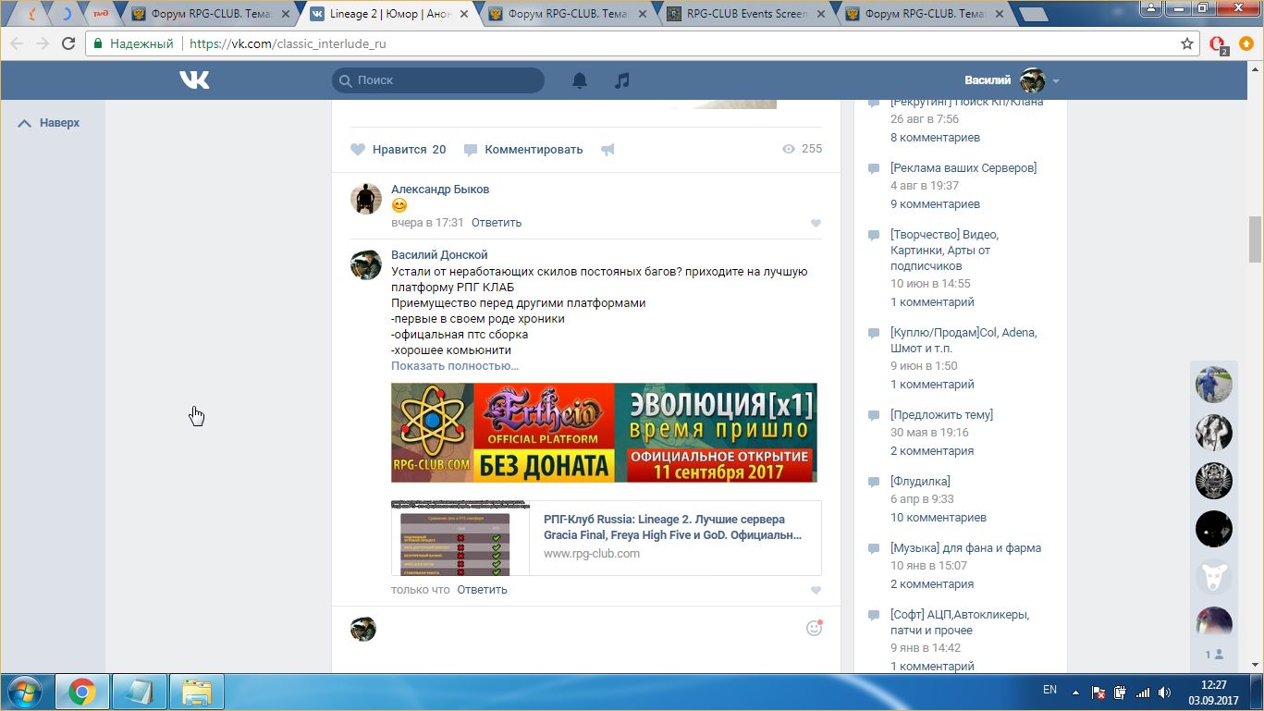Click the search field Поиск
This screenshot has height=711, width=1264.
point(438,80)
